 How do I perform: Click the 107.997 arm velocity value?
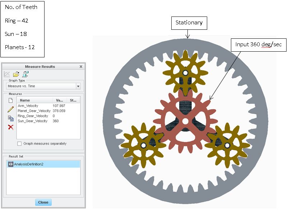(x=59, y=106)
